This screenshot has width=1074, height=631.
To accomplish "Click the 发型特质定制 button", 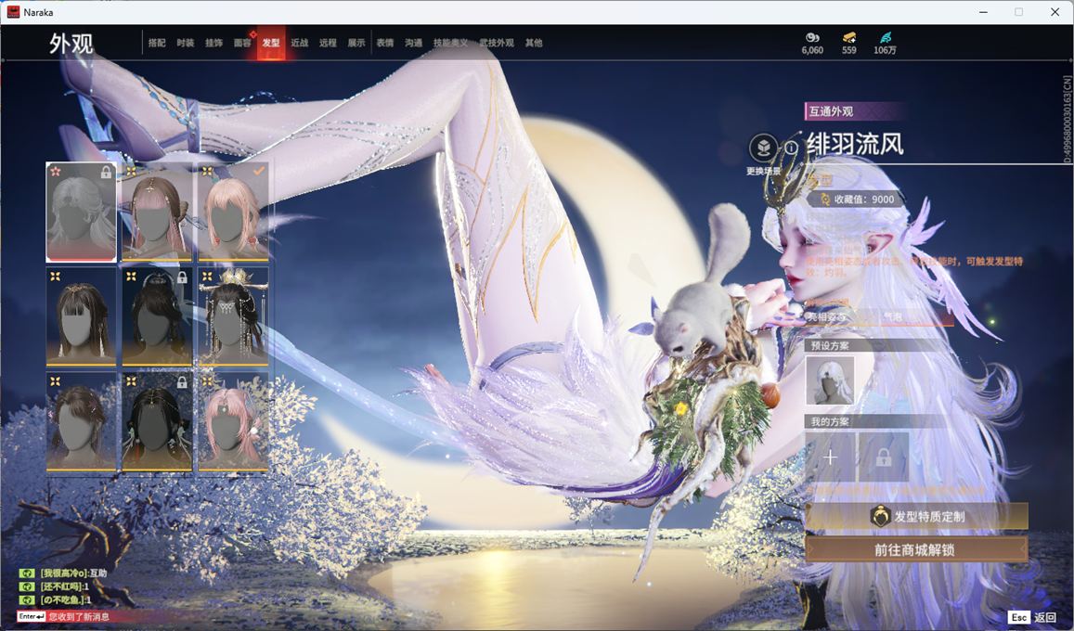I will click(916, 516).
